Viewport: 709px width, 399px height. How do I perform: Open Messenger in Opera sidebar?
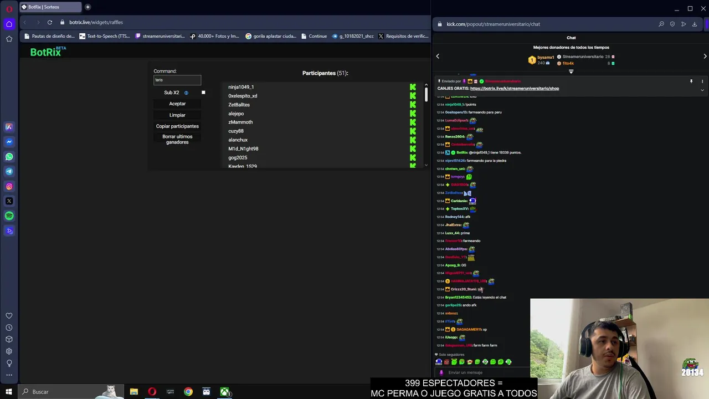(9, 142)
